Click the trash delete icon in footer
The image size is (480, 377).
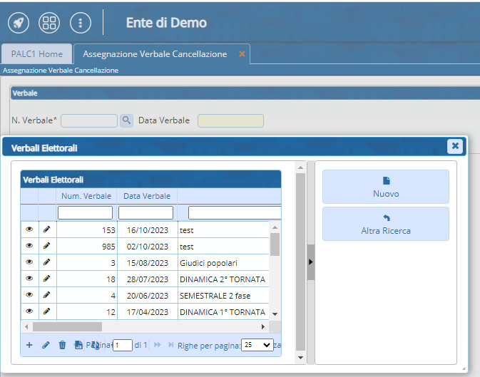click(x=62, y=345)
